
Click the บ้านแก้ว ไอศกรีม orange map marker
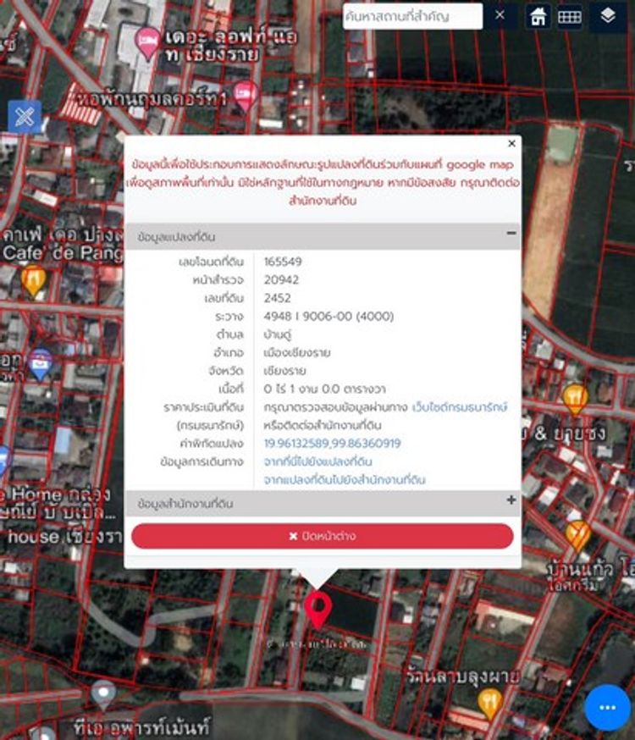click(x=577, y=535)
